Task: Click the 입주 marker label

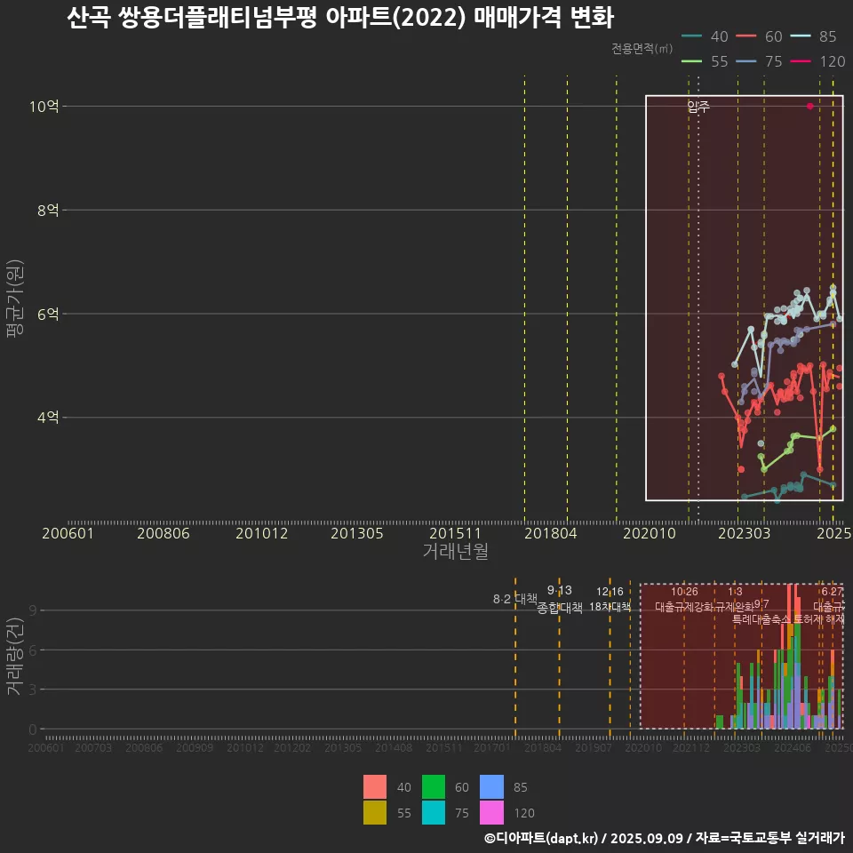Action: point(698,107)
